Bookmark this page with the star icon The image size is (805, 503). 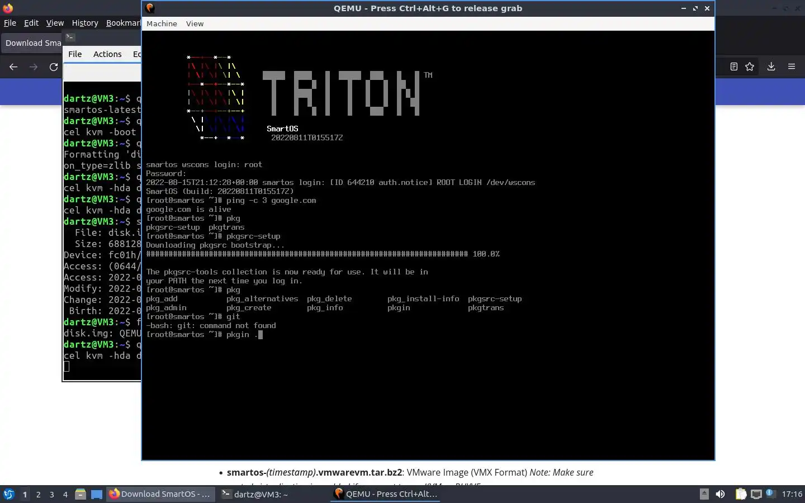pyautogui.click(x=750, y=67)
